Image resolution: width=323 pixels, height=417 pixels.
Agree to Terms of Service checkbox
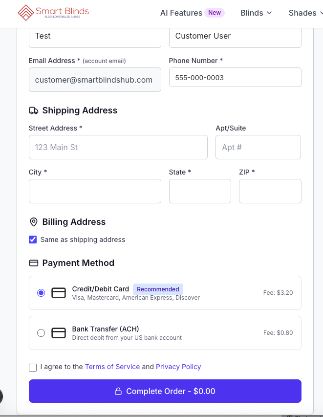point(33,367)
